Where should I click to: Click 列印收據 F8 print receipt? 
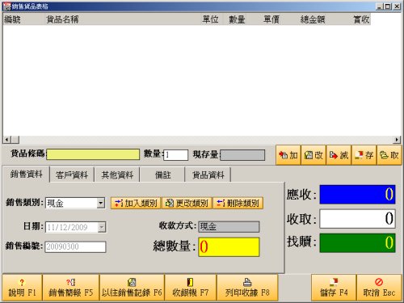(x=247, y=288)
